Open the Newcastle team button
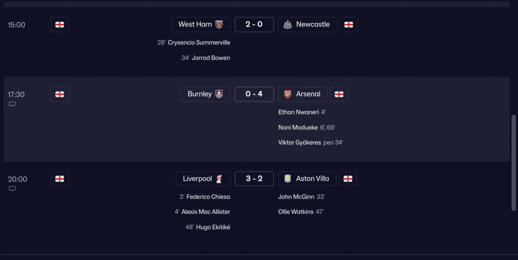518x260 pixels. click(308, 24)
